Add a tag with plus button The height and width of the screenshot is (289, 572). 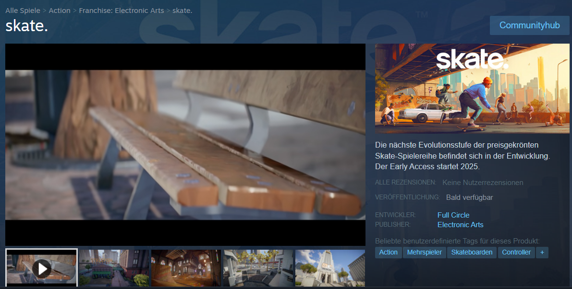click(x=542, y=252)
